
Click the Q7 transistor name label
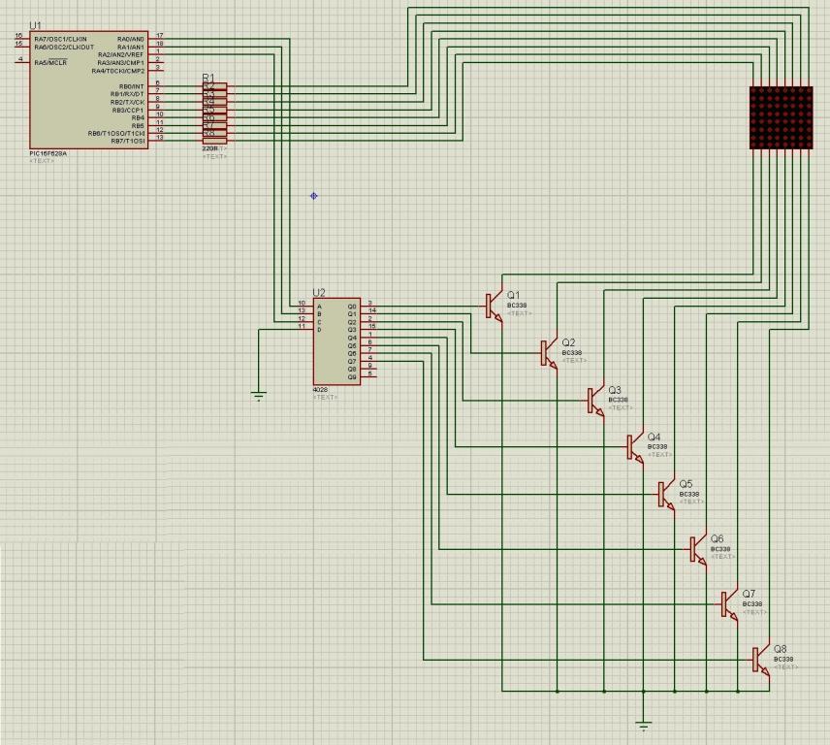pos(749,594)
